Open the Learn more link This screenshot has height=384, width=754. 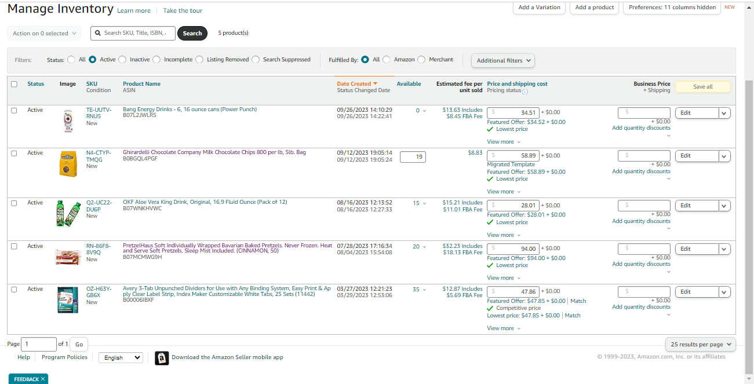pyautogui.click(x=134, y=10)
